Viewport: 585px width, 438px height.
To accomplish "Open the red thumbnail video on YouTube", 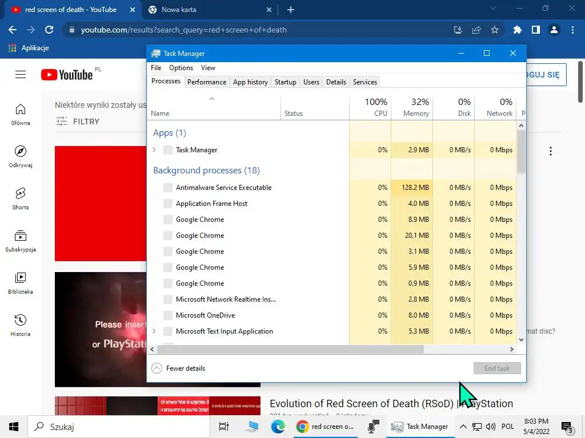I will point(101,204).
